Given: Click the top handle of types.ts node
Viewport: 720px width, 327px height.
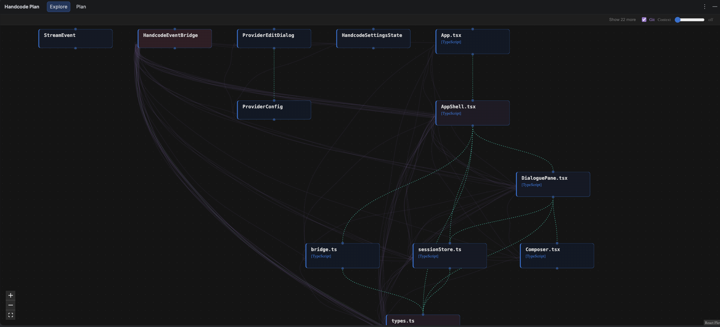Looking at the screenshot, I should coord(423,315).
